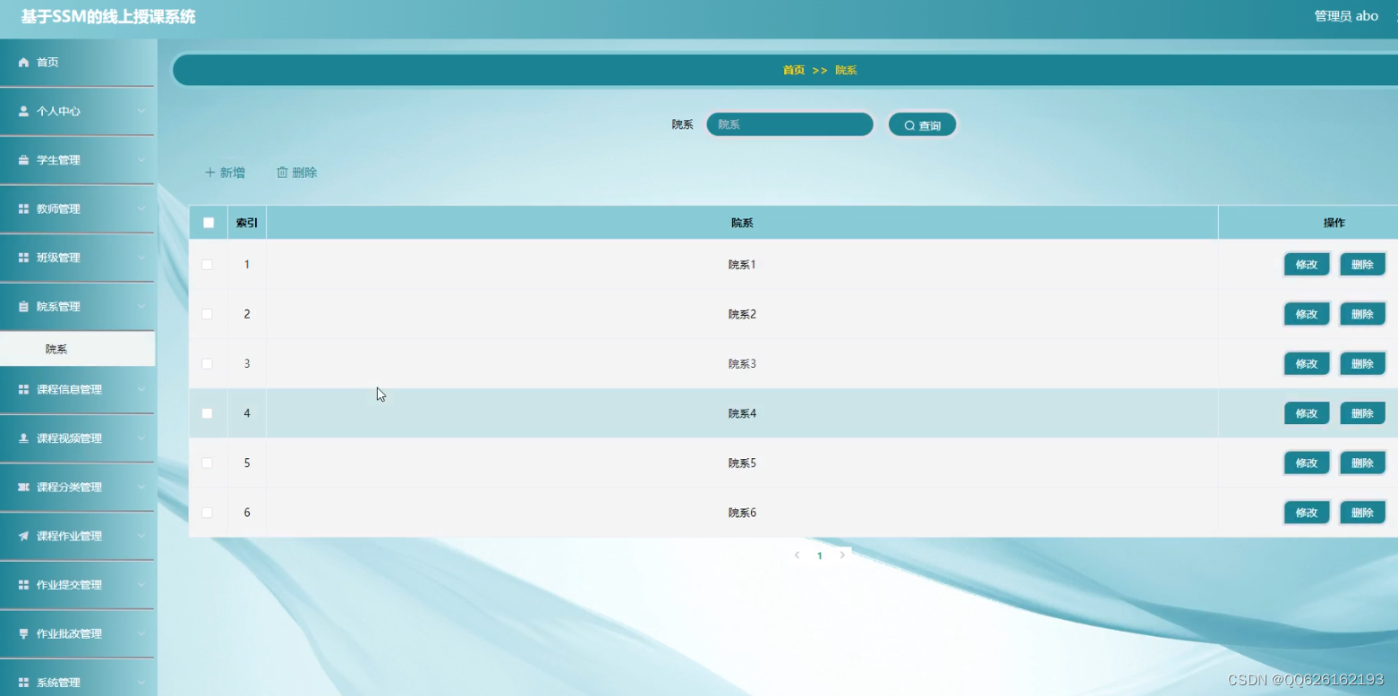This screenshot has height=696, width=1398.
Task: Expand the 教师管理 chevron
Action: [x=141, y=208]
